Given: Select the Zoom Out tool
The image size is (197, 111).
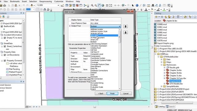Looking at the screenshot, I should click(96, 5).
